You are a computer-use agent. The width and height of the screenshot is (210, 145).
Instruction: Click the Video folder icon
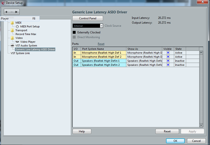click(x=12, y=38)
